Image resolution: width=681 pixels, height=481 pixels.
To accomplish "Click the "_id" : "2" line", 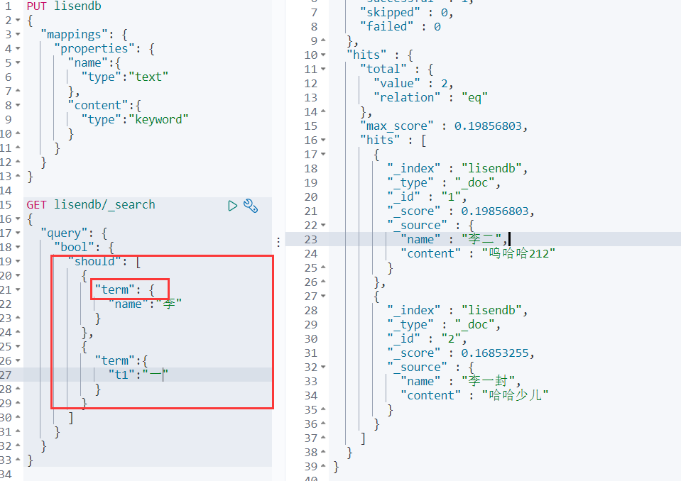I will [x=427, y=338].
